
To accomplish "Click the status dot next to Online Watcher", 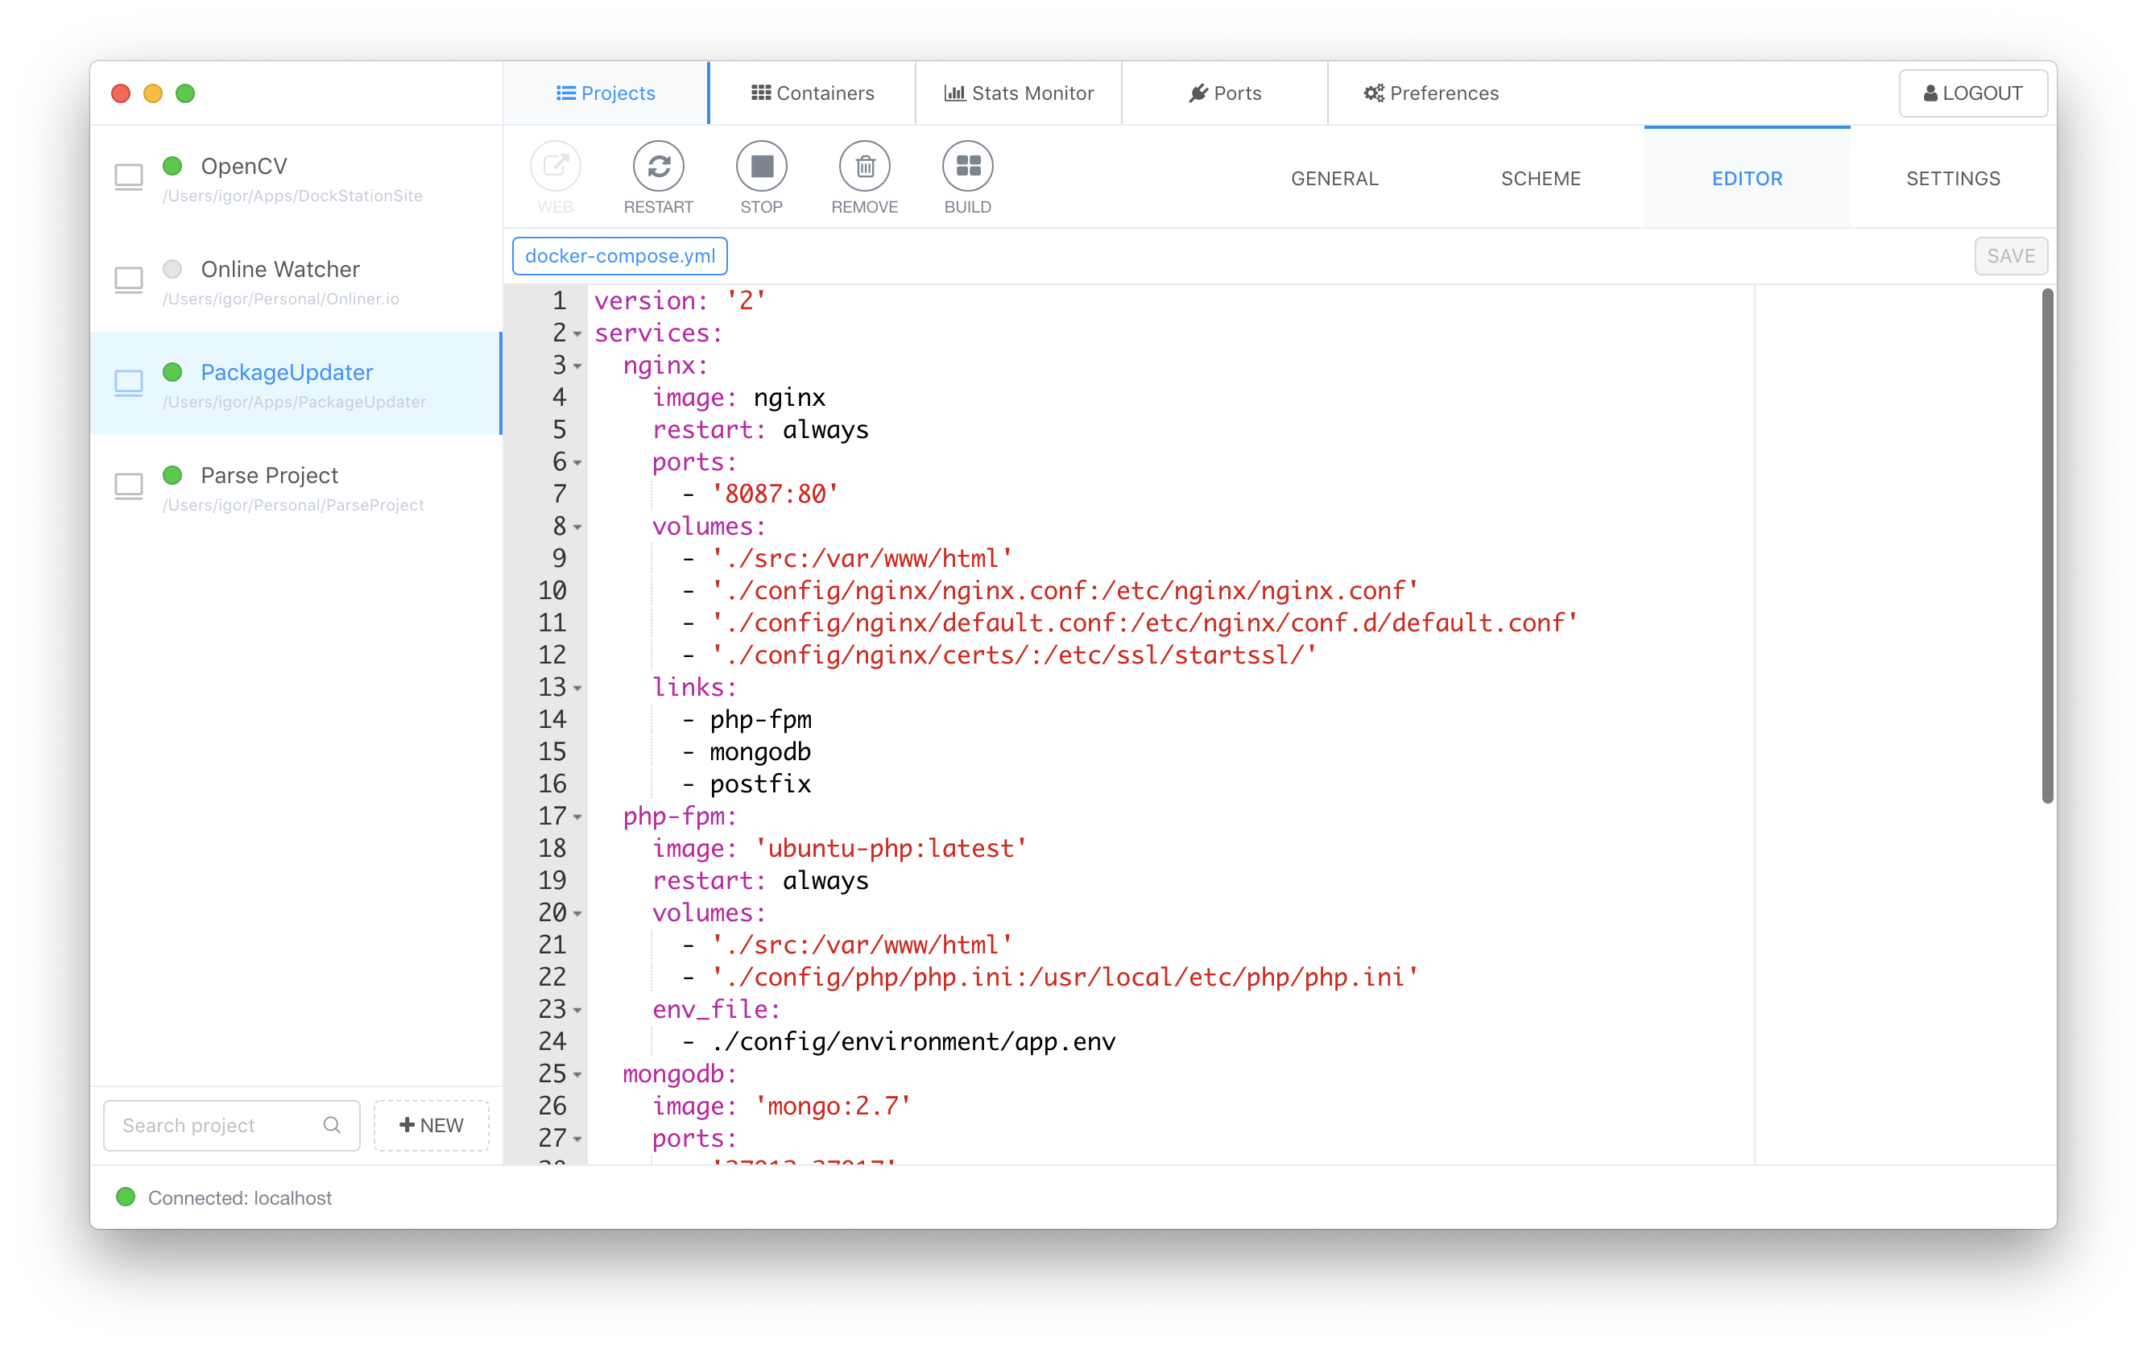I will click(173, 268).
